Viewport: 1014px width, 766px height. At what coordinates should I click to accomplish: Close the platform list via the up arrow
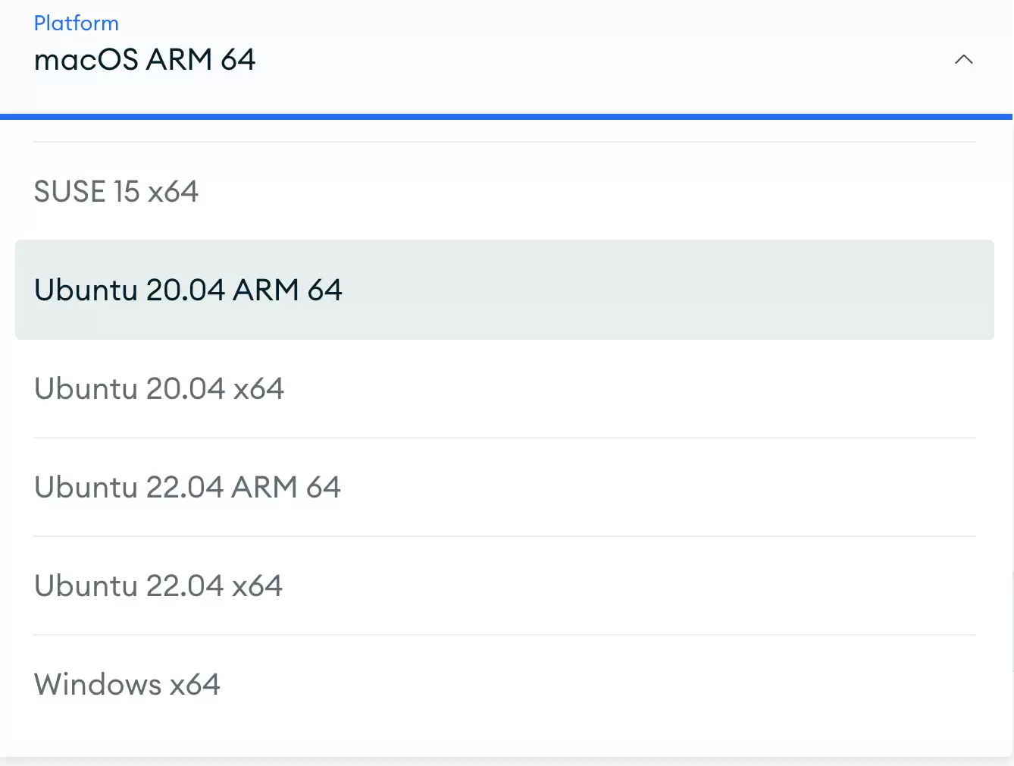click(x=963, y=59)
